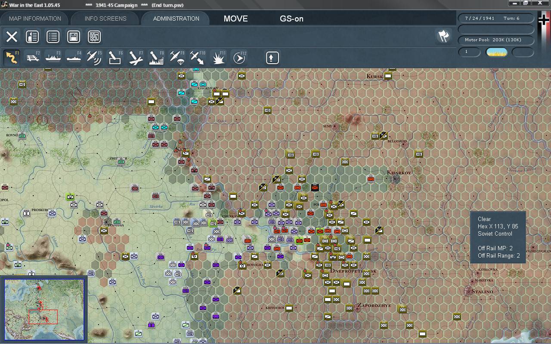Click the Kharkov city label on the map
Screen dimensions: 551x344
coord(399,172)
